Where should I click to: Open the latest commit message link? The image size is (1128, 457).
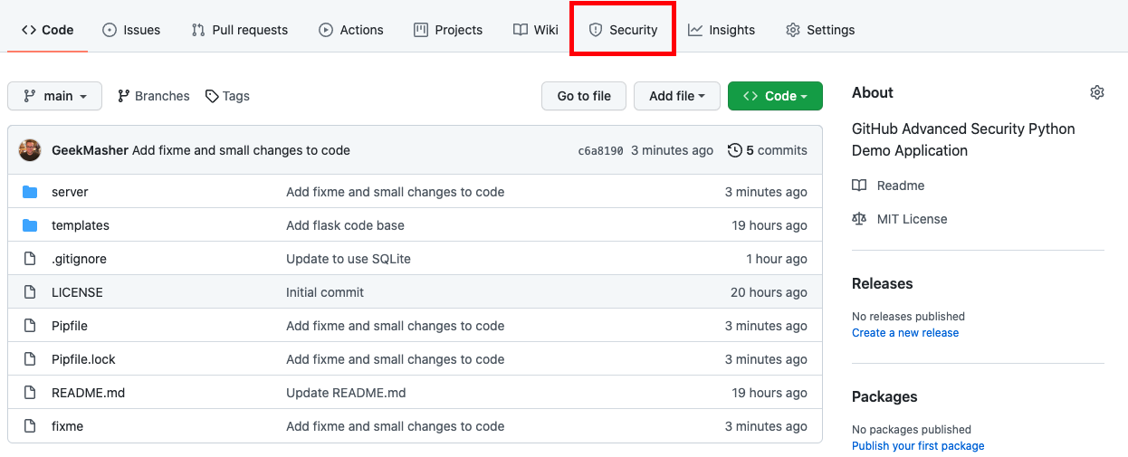(241, 150)
